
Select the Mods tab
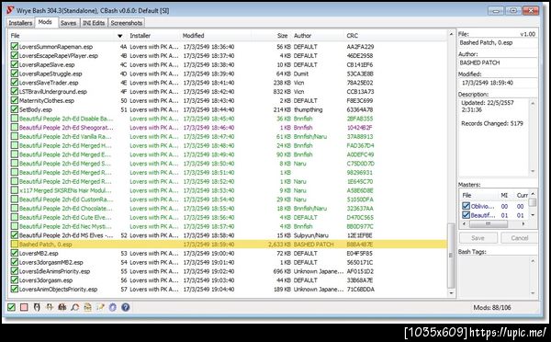click(x=45, y=22)
